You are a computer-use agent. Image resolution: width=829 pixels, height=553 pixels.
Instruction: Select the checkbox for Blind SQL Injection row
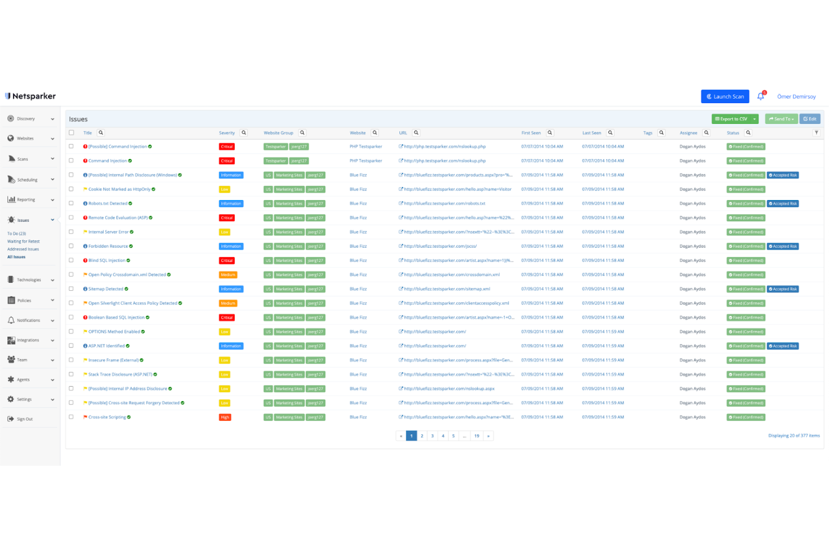tap(72, 260)
